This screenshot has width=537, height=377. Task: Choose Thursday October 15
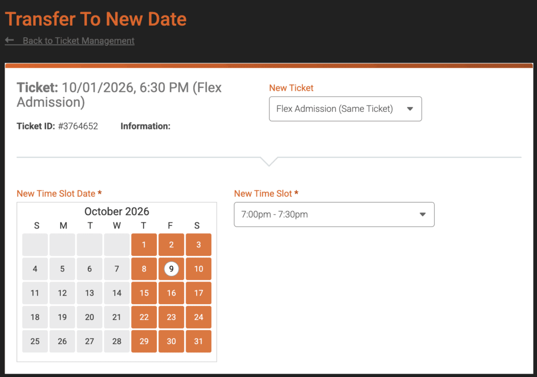tap(144, 293)
